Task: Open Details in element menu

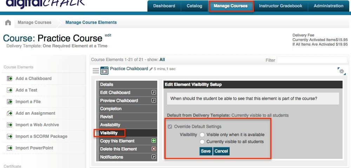Action: [x=128, y=85]
